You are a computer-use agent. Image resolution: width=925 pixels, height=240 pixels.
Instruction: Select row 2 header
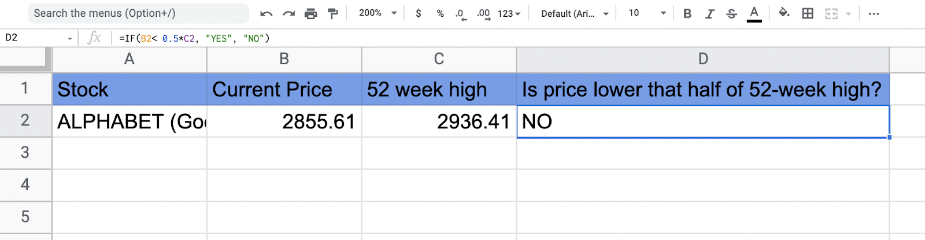click(25, 121)
